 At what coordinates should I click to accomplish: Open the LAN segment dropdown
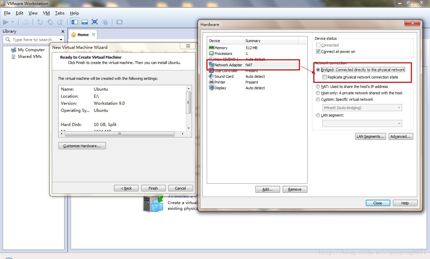362,124
